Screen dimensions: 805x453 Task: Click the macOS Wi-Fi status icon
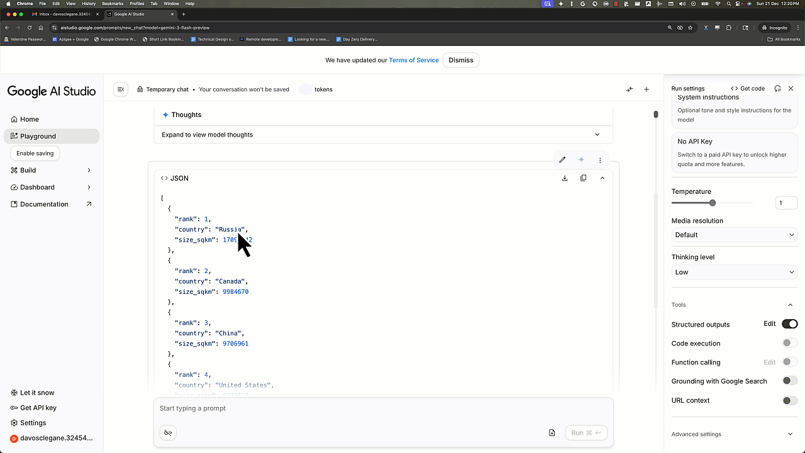coord(718,4)
